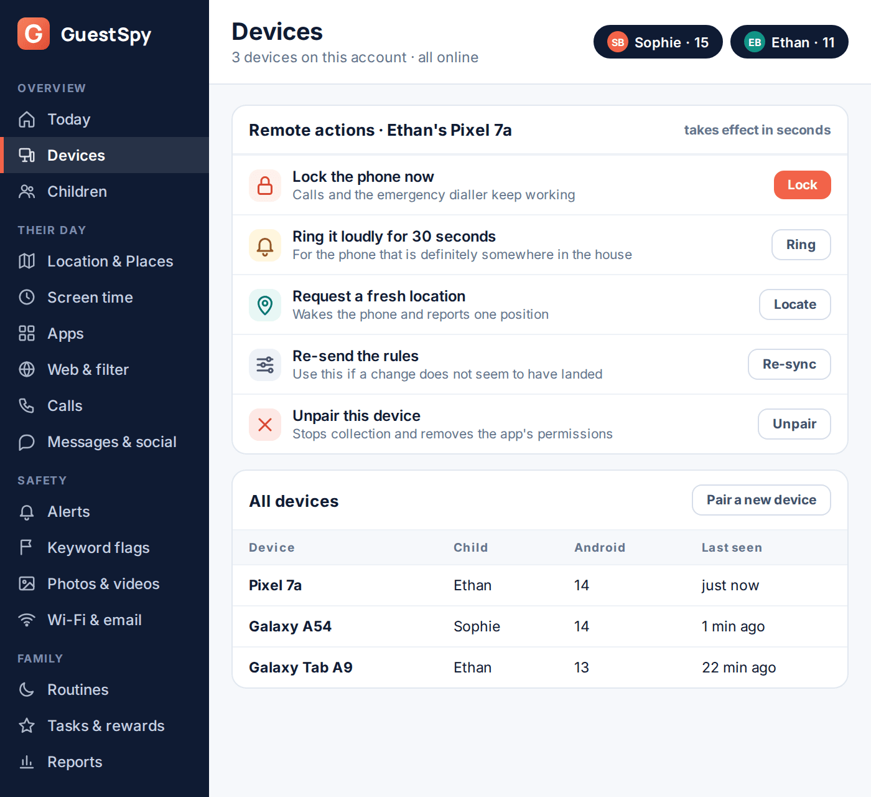Click the bell icon beside Ring it loudly
The image size is (871, 797).
265,245
